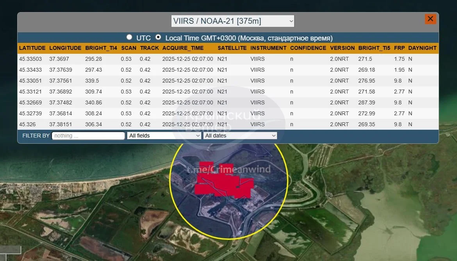This screenshot has height=261, width=457.
Task: Click the CONFIDENCE column header
Action: click(308, 48)
